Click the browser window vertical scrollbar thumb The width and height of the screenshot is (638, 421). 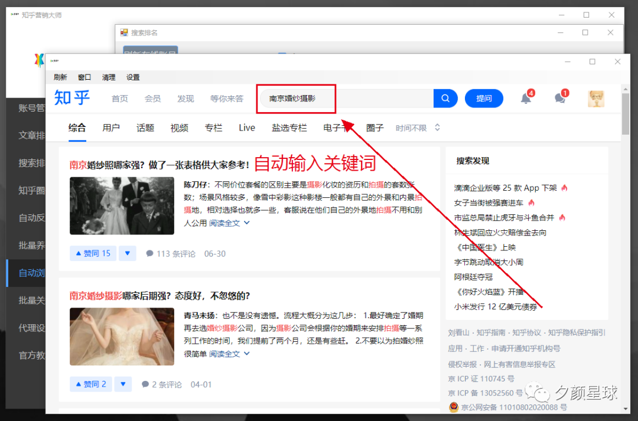tap(626, 114)
